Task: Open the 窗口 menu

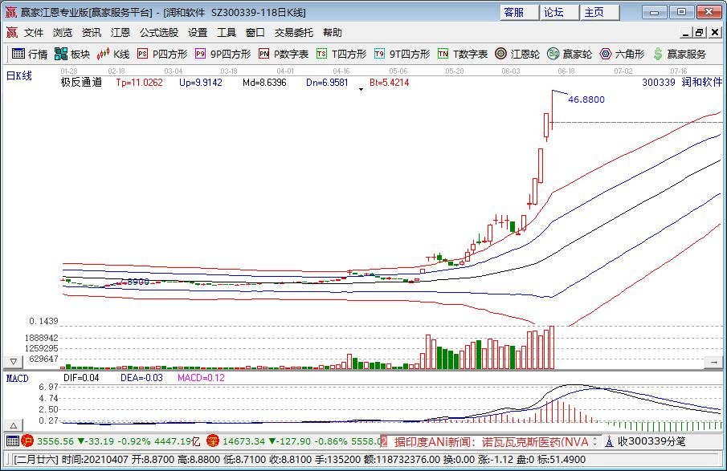Action: tap(255, 32)
